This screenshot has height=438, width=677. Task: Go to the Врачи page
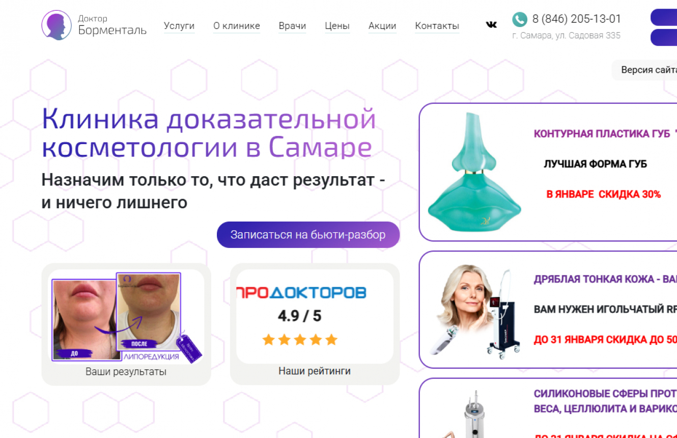(292, 25)
